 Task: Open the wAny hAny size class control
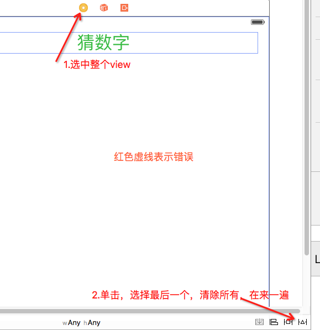click(x=81, y=323)
